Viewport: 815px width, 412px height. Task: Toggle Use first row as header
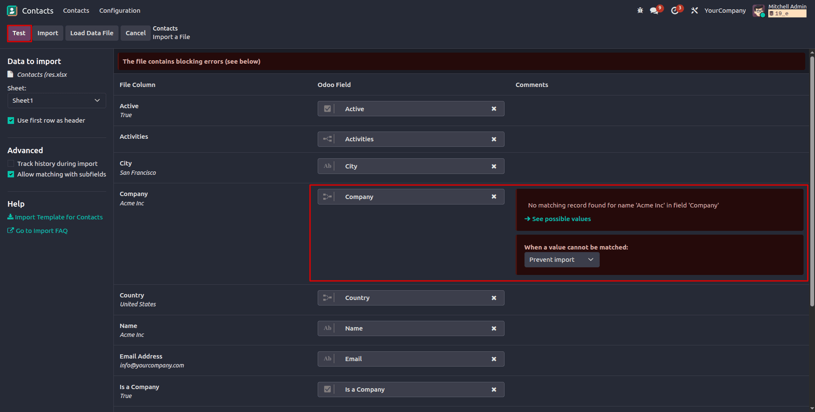click(11, 120)
